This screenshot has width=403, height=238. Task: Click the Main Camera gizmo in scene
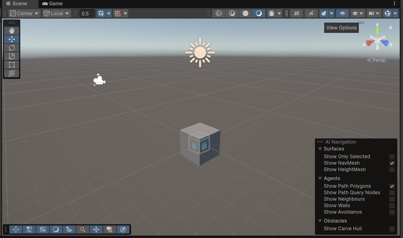[99, 80]
